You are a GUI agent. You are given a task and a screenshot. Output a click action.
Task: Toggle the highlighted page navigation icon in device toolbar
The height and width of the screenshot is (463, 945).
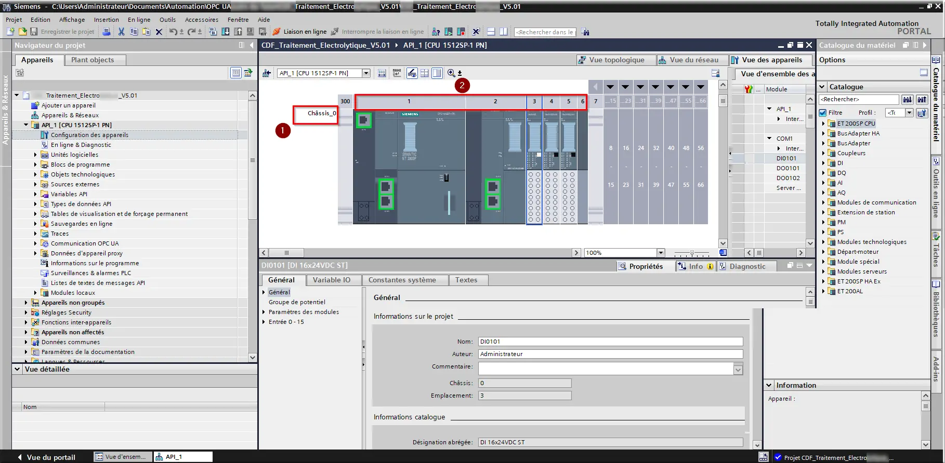point(412,73)
